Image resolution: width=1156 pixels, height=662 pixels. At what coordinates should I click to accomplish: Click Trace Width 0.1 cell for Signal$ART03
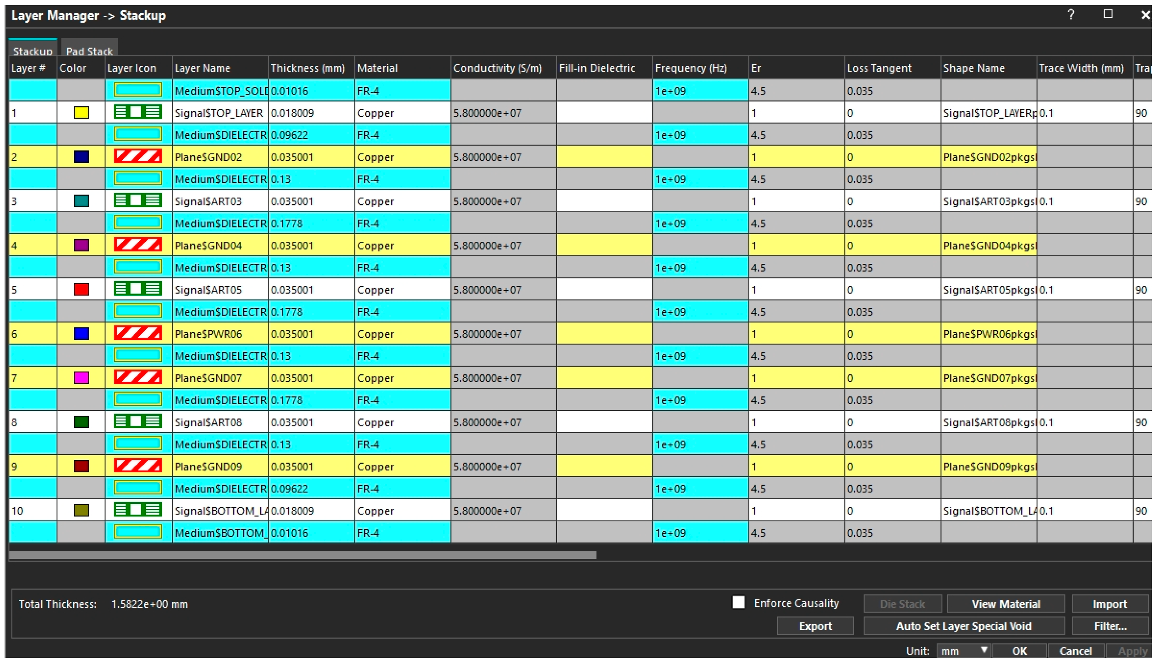click(x=1085, y=201)
